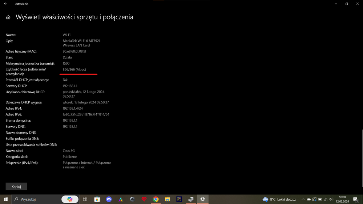Close the Ustawienia window
Image resolution: width=363 pixels, height=204 pixels.
pos(358,4)
